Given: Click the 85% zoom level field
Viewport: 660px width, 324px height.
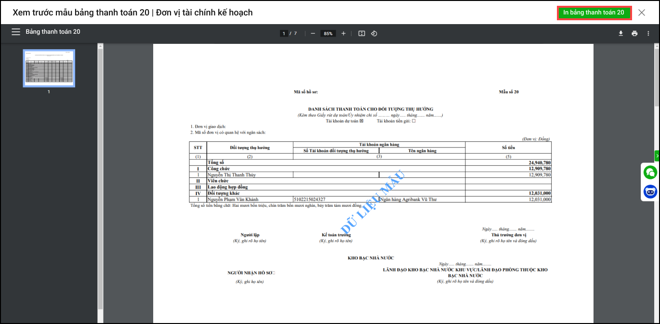Looking at the screenshot, I should [x=328, y=34].
